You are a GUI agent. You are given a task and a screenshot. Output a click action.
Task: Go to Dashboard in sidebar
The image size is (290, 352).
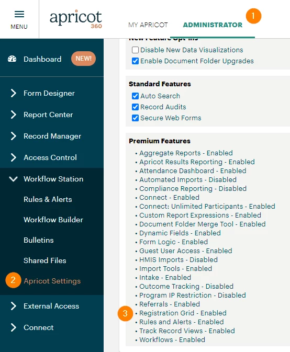point(42,59)
